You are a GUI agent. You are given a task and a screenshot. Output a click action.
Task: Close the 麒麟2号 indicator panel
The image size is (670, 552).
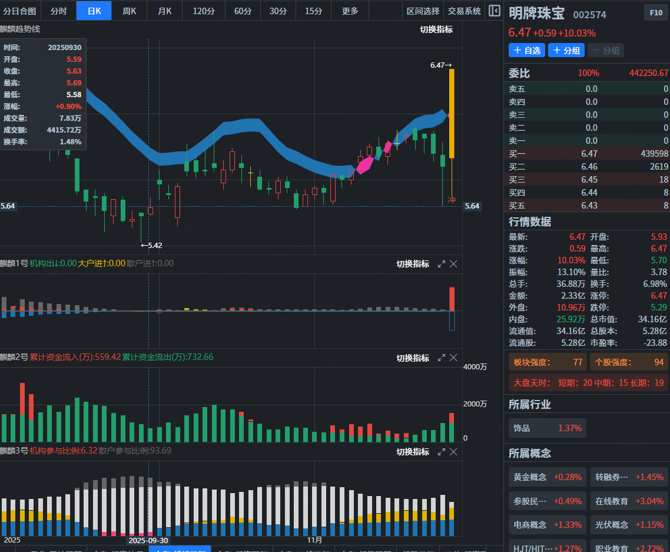tap(453, 358)
